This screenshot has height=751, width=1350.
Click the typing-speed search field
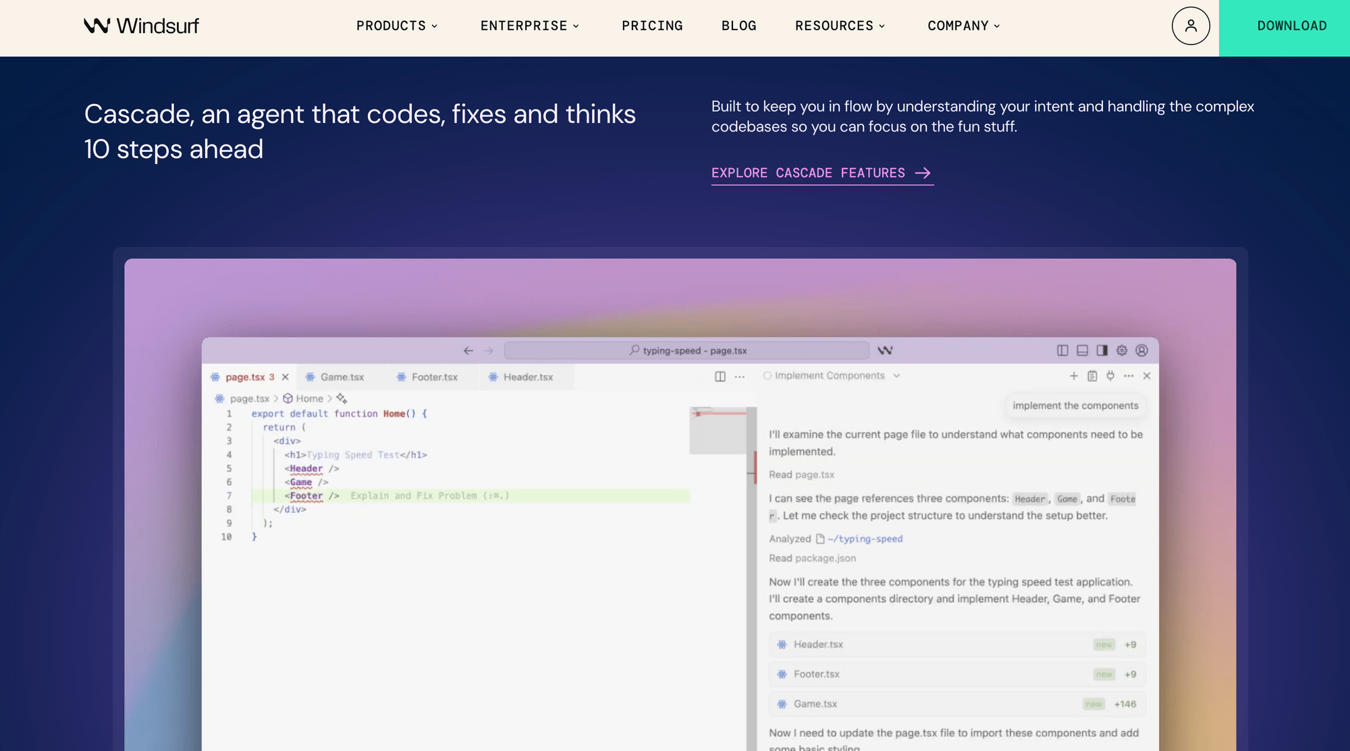pyautogui.click(x=686, y=351)
